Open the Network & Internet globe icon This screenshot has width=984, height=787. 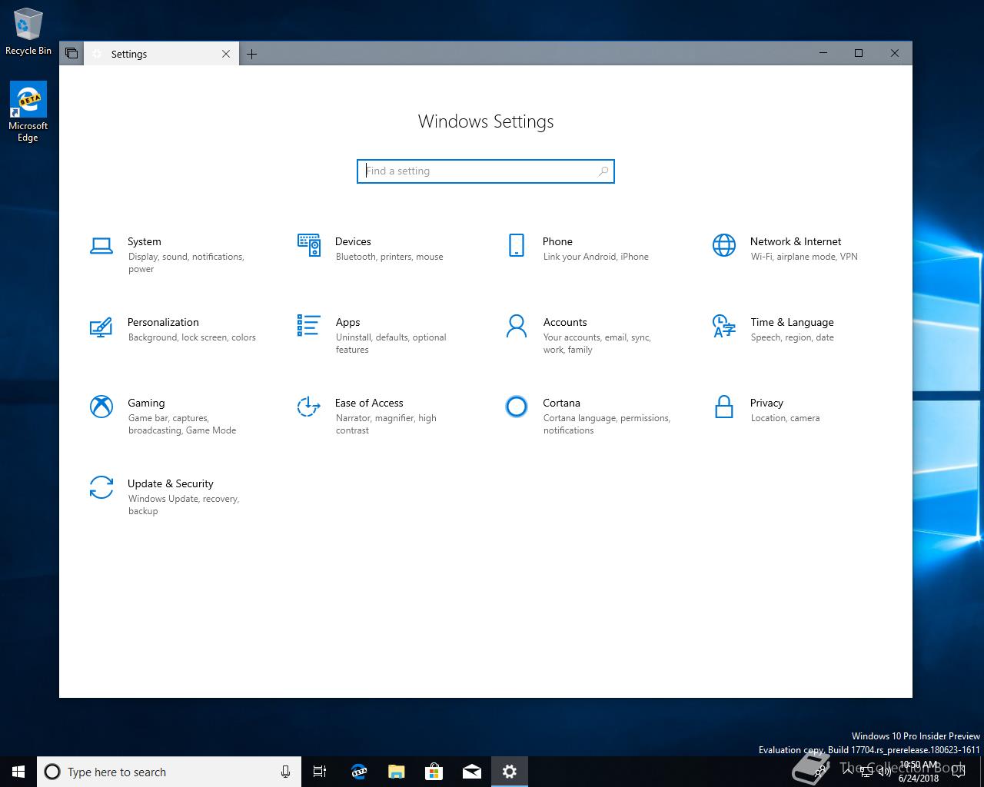pyautogui.click(x=724, y=245)
